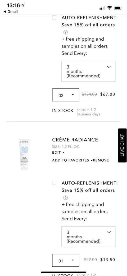
Task: Tap the question mark icon under first Auto-Replenishment
Action: click(65, 32)
